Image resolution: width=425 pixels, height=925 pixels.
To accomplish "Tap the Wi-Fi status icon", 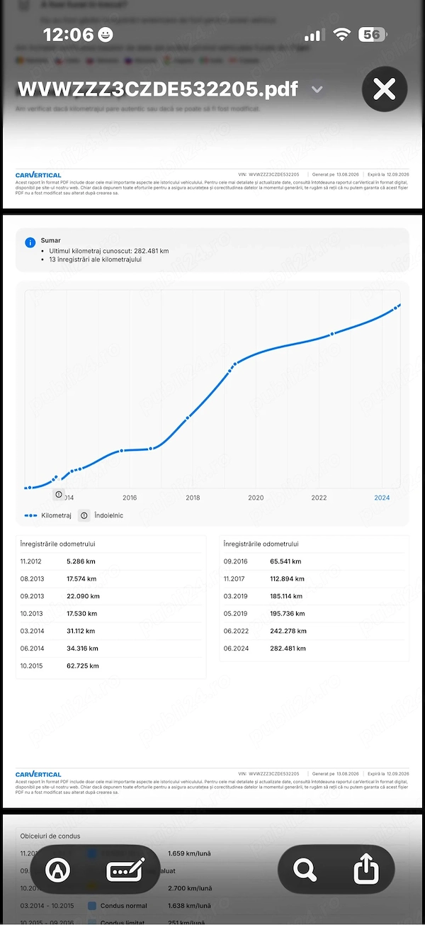I will point(342,35).
